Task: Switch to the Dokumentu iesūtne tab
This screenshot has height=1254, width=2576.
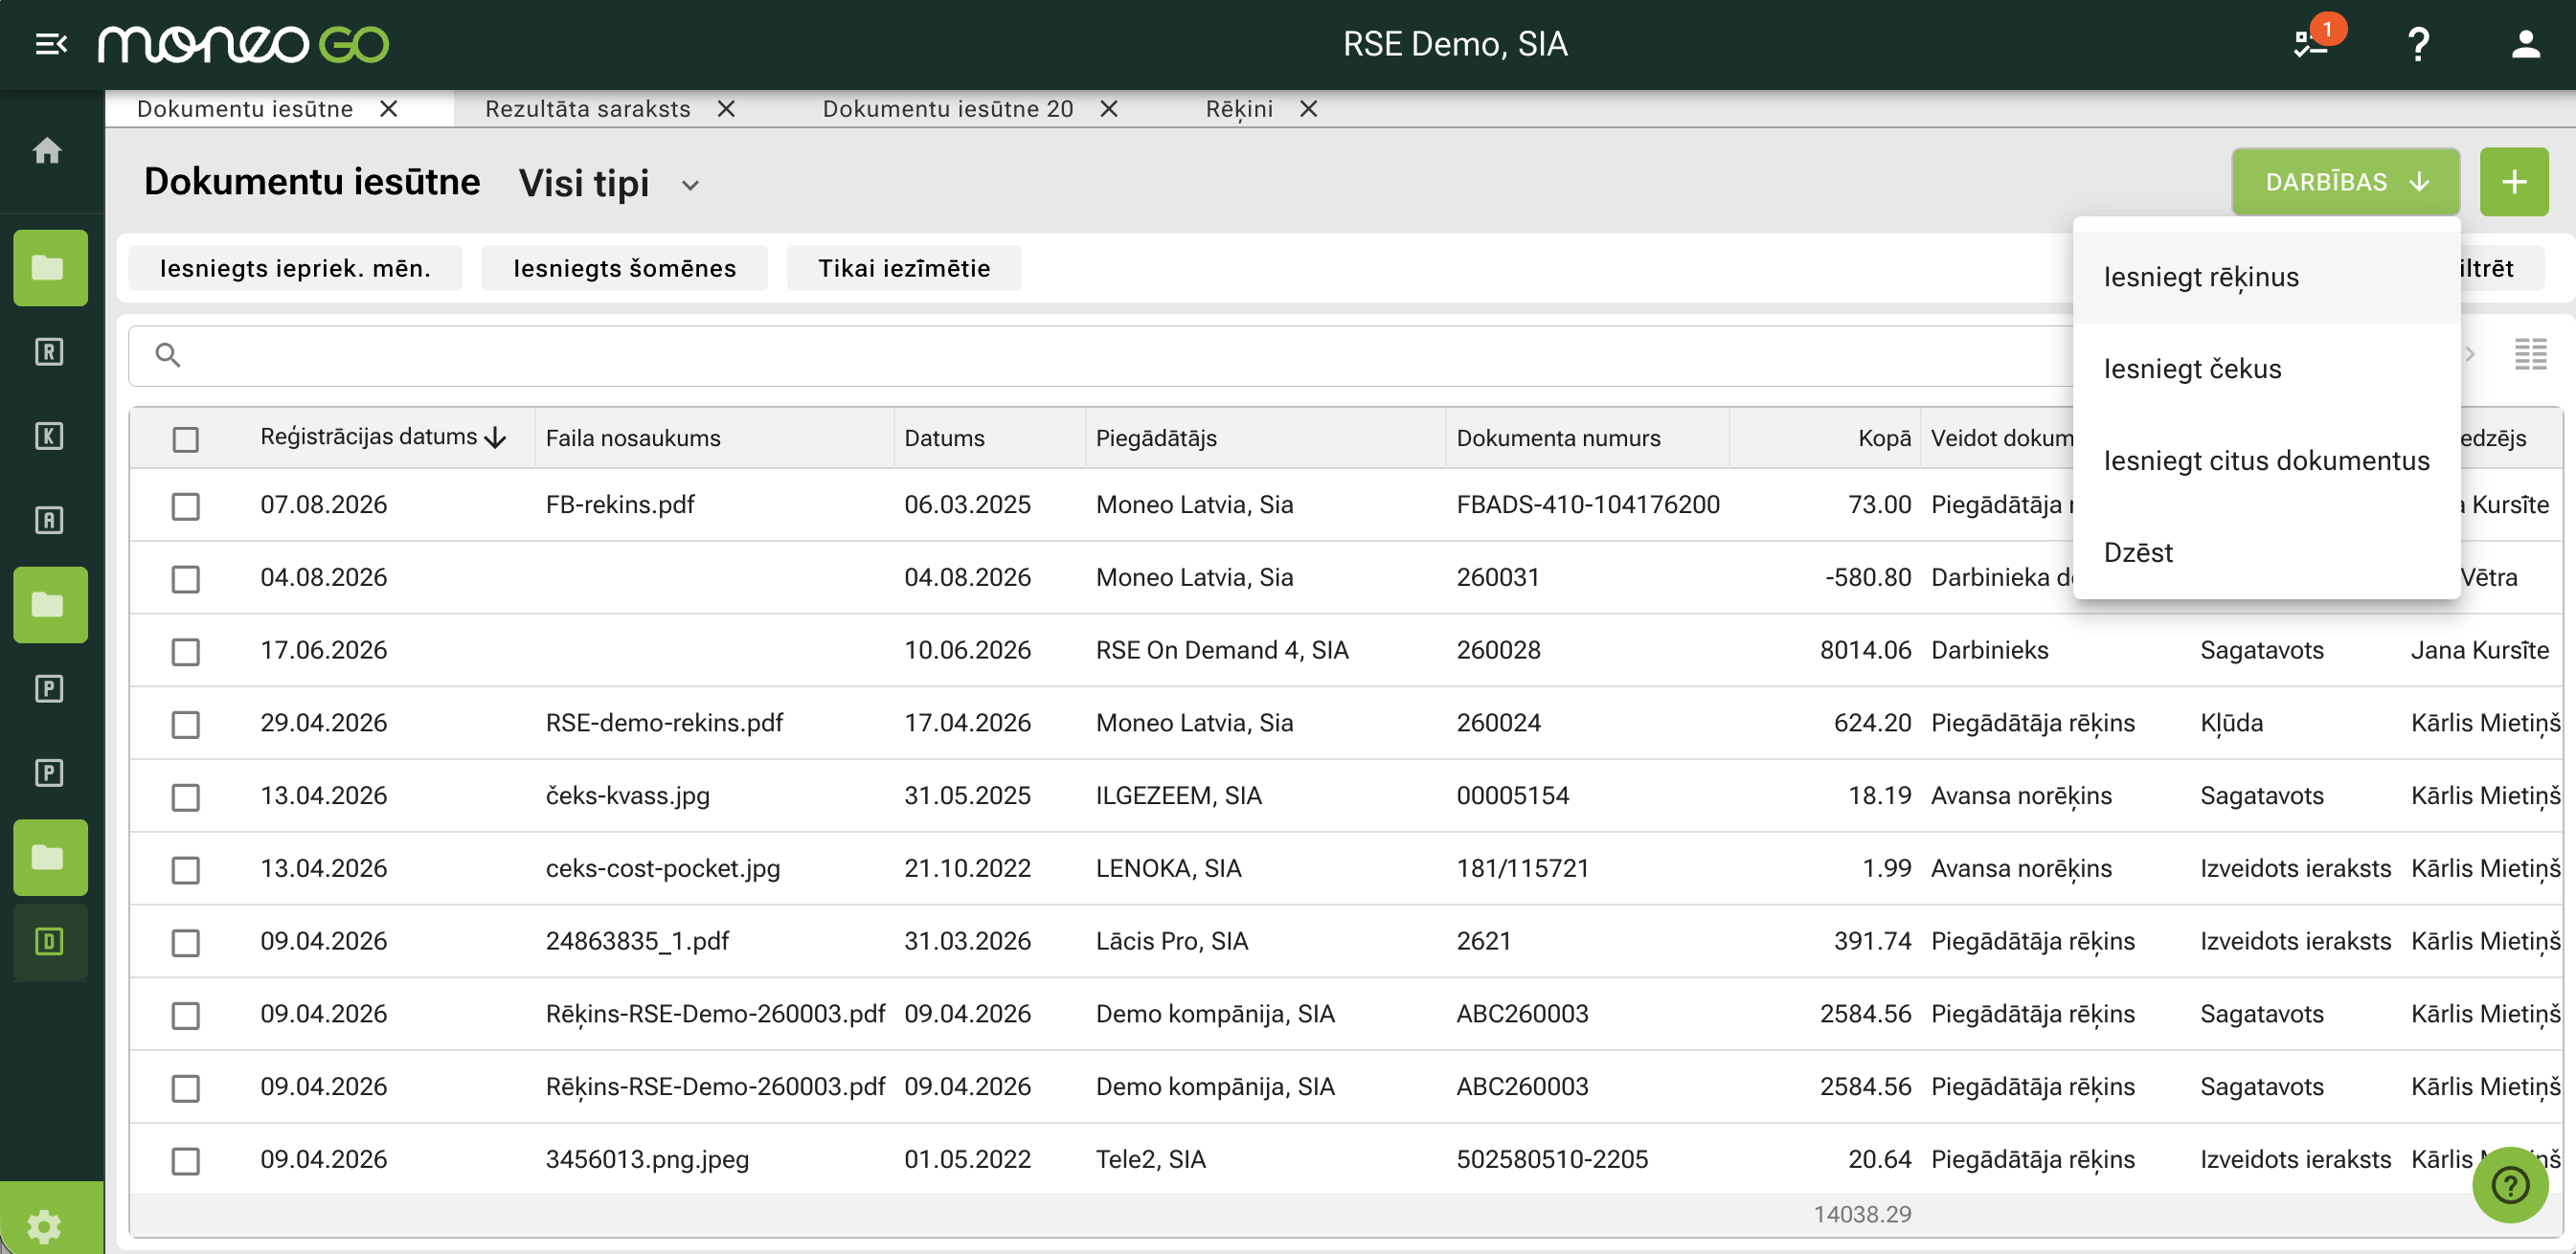Action: pos(245,109)
